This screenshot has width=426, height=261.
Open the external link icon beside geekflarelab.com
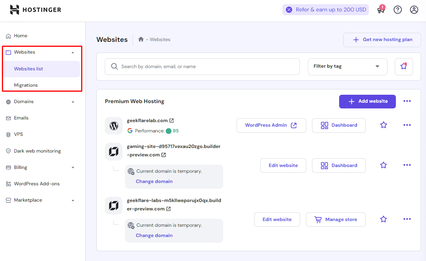pos(171,120)
